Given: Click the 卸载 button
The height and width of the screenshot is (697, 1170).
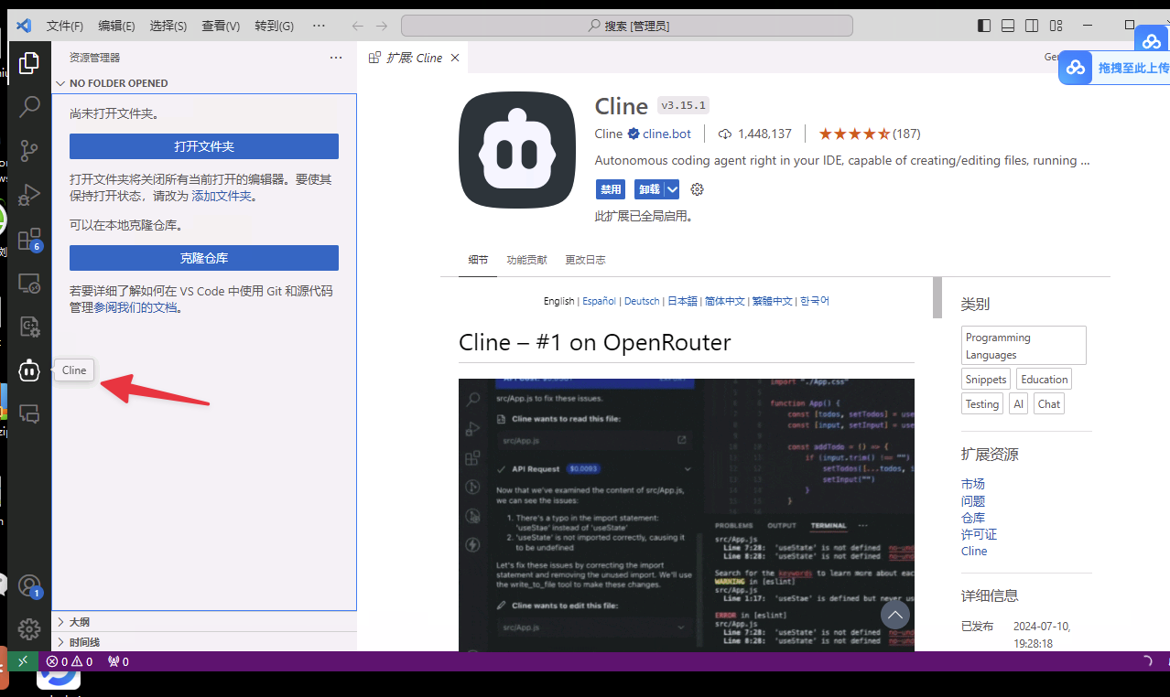Looking at the screenshot, I should [x=649, y=189].
